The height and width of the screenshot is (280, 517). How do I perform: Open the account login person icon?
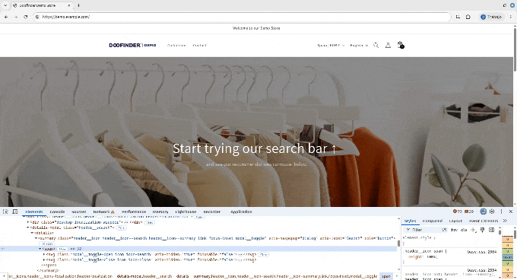click(388, 46)
